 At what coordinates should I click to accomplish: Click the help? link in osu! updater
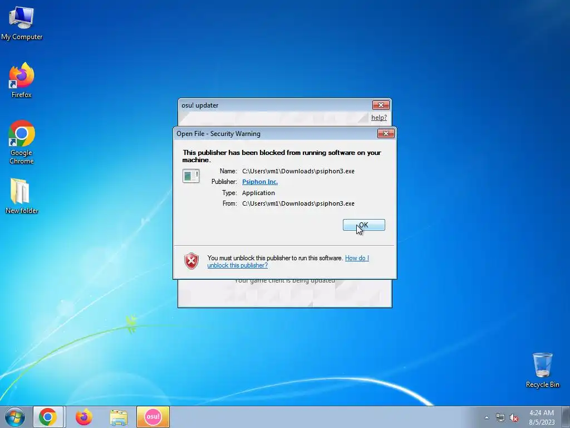point(379,118)
